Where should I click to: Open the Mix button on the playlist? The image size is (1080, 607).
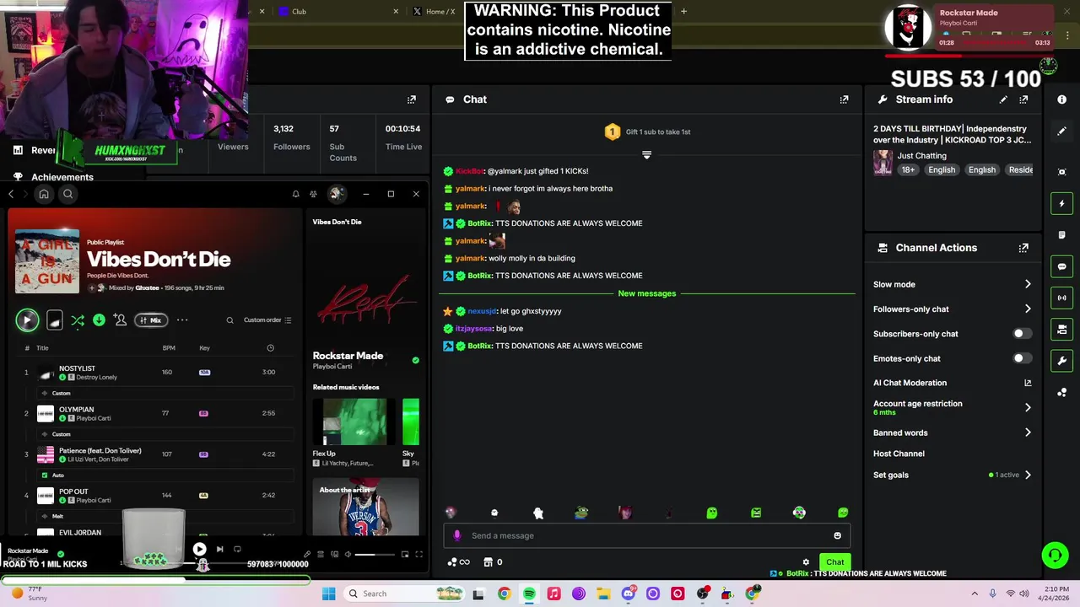(151, 320)
